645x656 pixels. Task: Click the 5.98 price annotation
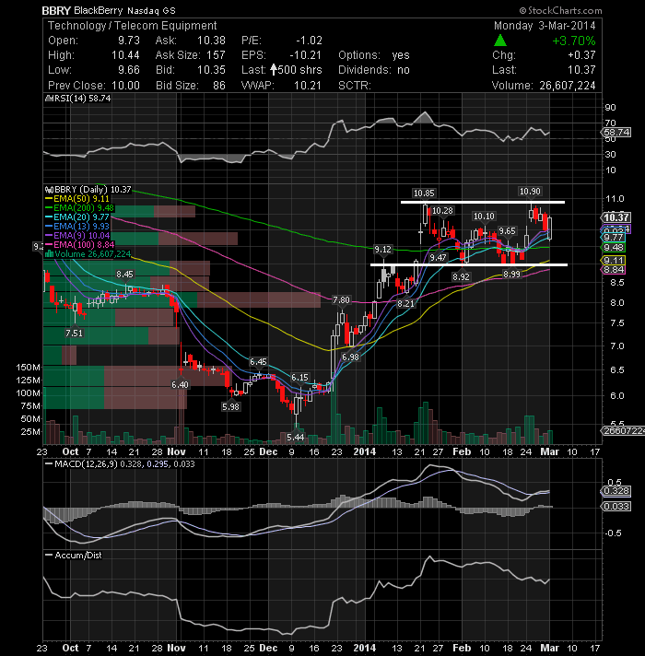tap(231, 406)
